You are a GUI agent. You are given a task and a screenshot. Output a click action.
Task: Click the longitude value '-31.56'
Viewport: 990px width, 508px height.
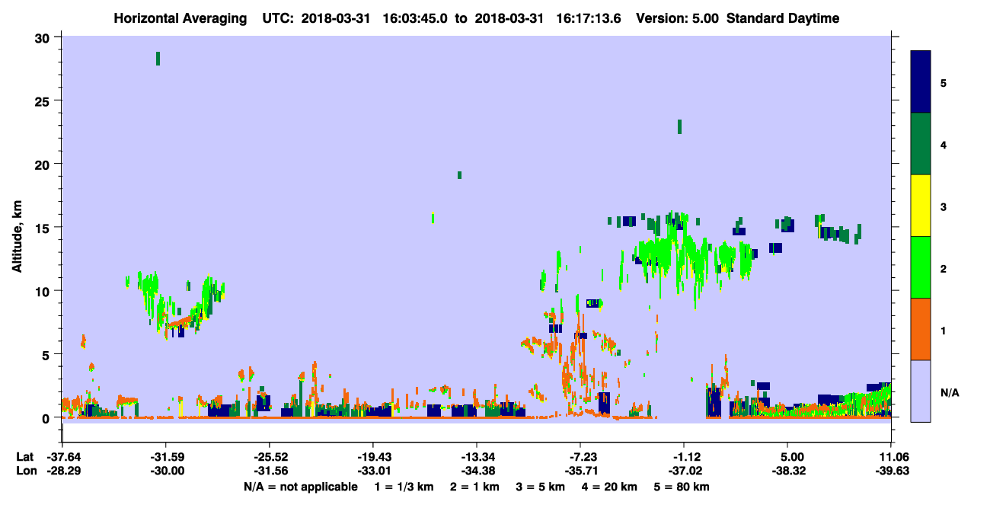270,471
